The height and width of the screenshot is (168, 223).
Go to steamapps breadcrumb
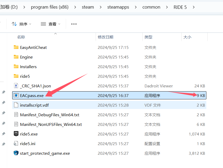click(x=118, y=7)
